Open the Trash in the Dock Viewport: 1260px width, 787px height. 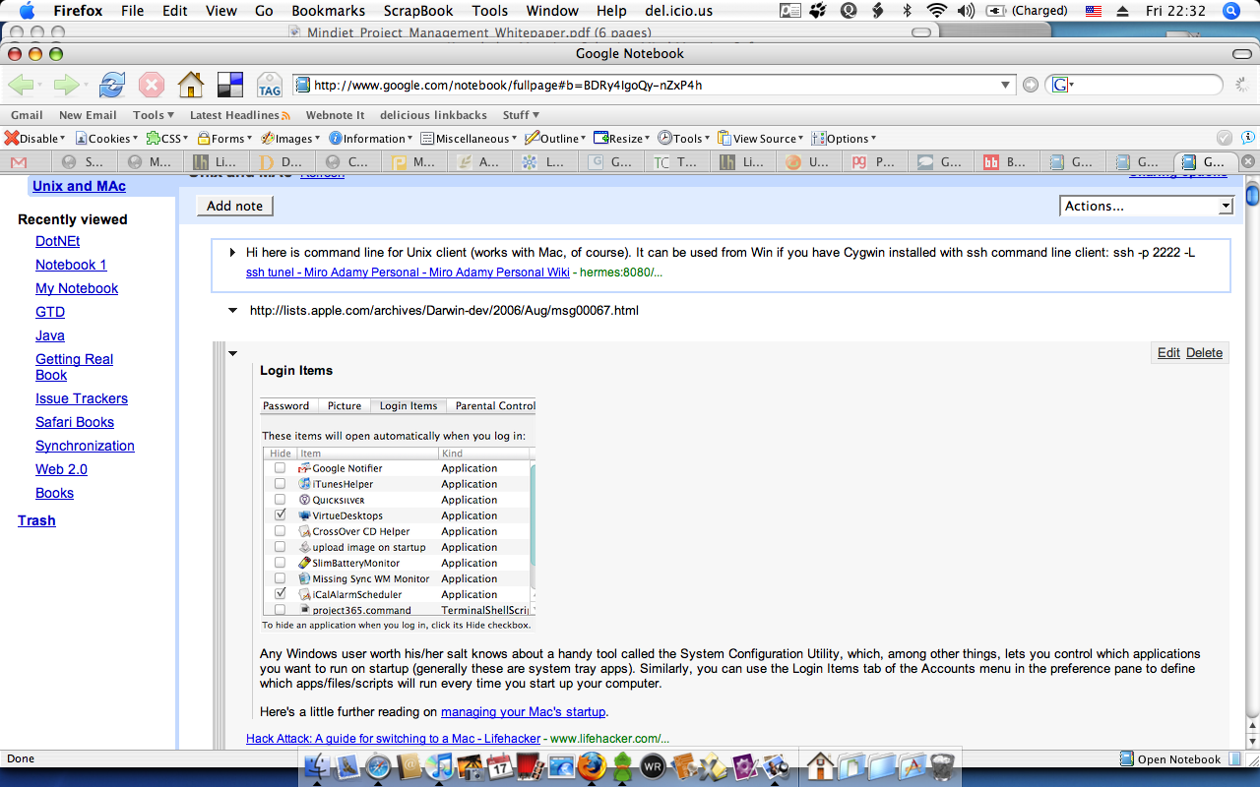click(942, 766)
